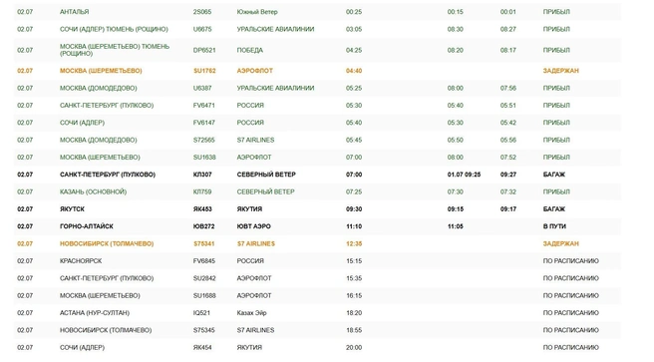Click БАГАЖ status in КЛ307 row
This screenshot has height=362, width=654.
pyautogui.click(x=553, y=175)
